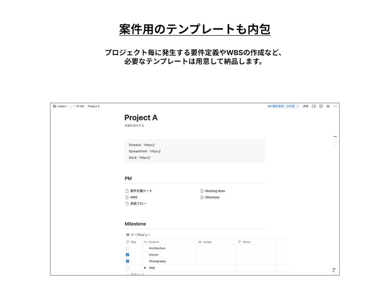Expand the Web row toggle triangle
390x292 pixels.
point(145,268)
